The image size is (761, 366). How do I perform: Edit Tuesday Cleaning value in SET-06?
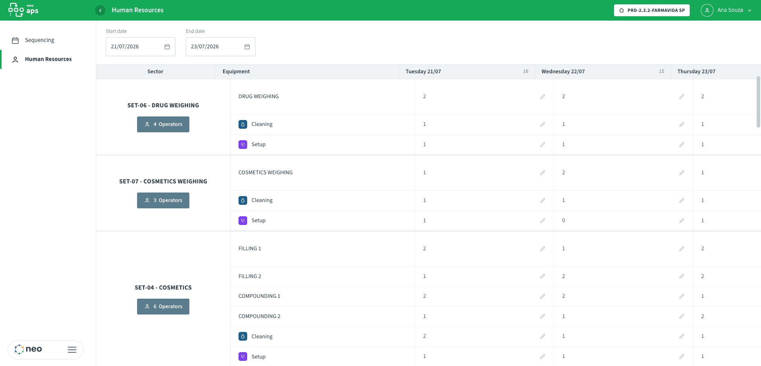tap(543, 124)
